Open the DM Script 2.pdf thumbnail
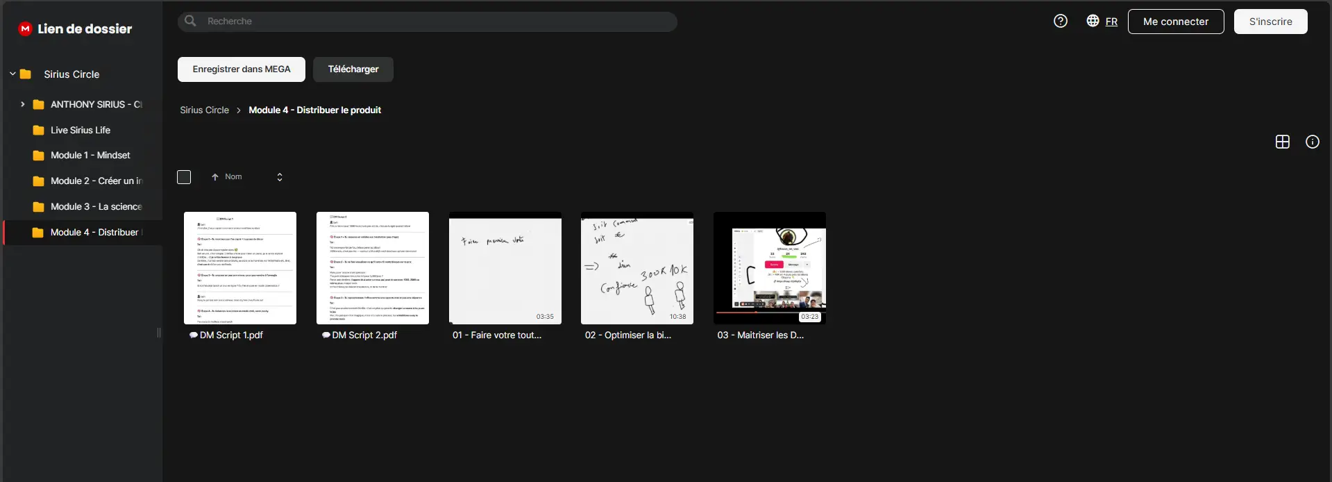The width and height of the screenshot is (1332, 482). (x=373, y=268)
